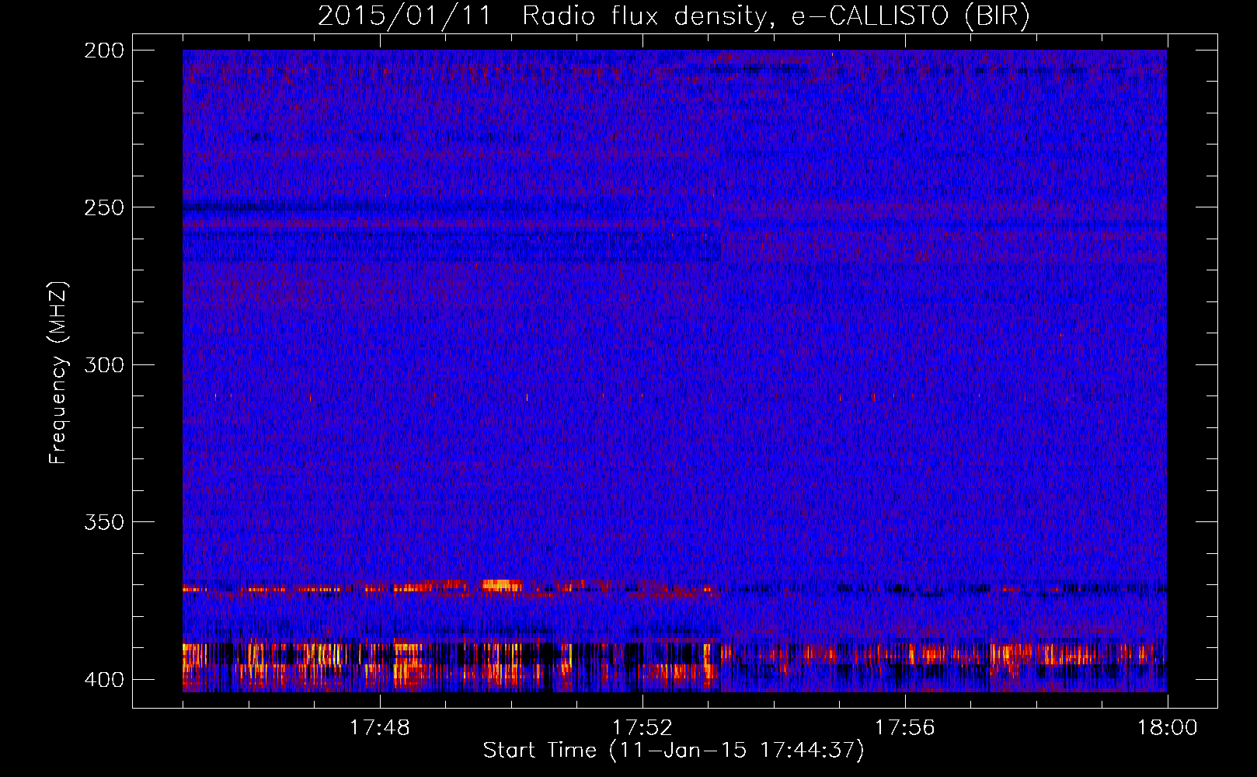The height and width of the screenshot is (777, 1257).
Task: Click the 17:56 time tick label
Action: click(905, 728)
